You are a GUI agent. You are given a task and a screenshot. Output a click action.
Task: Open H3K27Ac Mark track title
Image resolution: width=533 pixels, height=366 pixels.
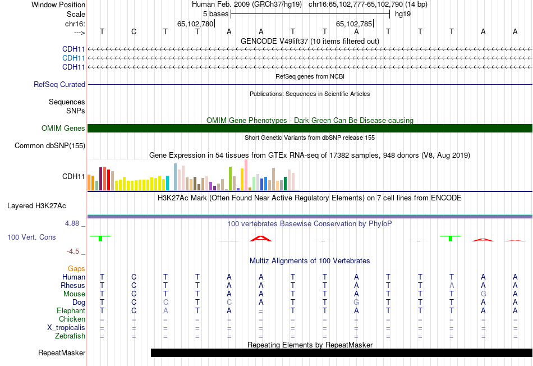[310, 198]
